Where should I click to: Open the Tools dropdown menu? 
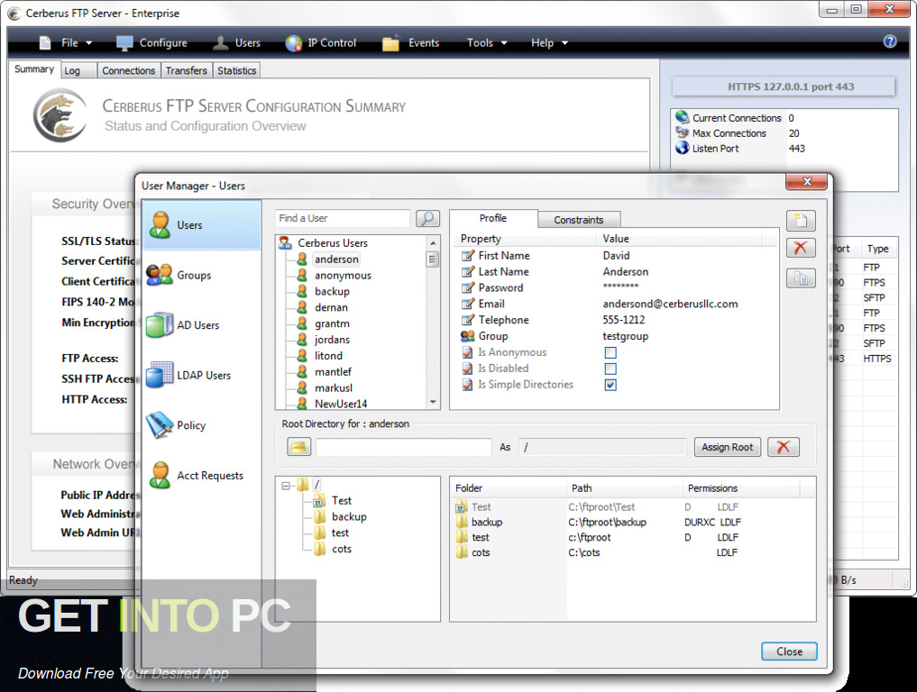(487, 42)
